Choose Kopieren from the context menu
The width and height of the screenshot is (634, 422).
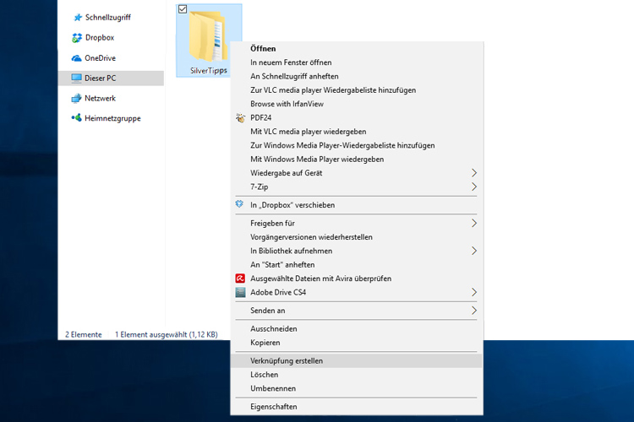[357, 343]
